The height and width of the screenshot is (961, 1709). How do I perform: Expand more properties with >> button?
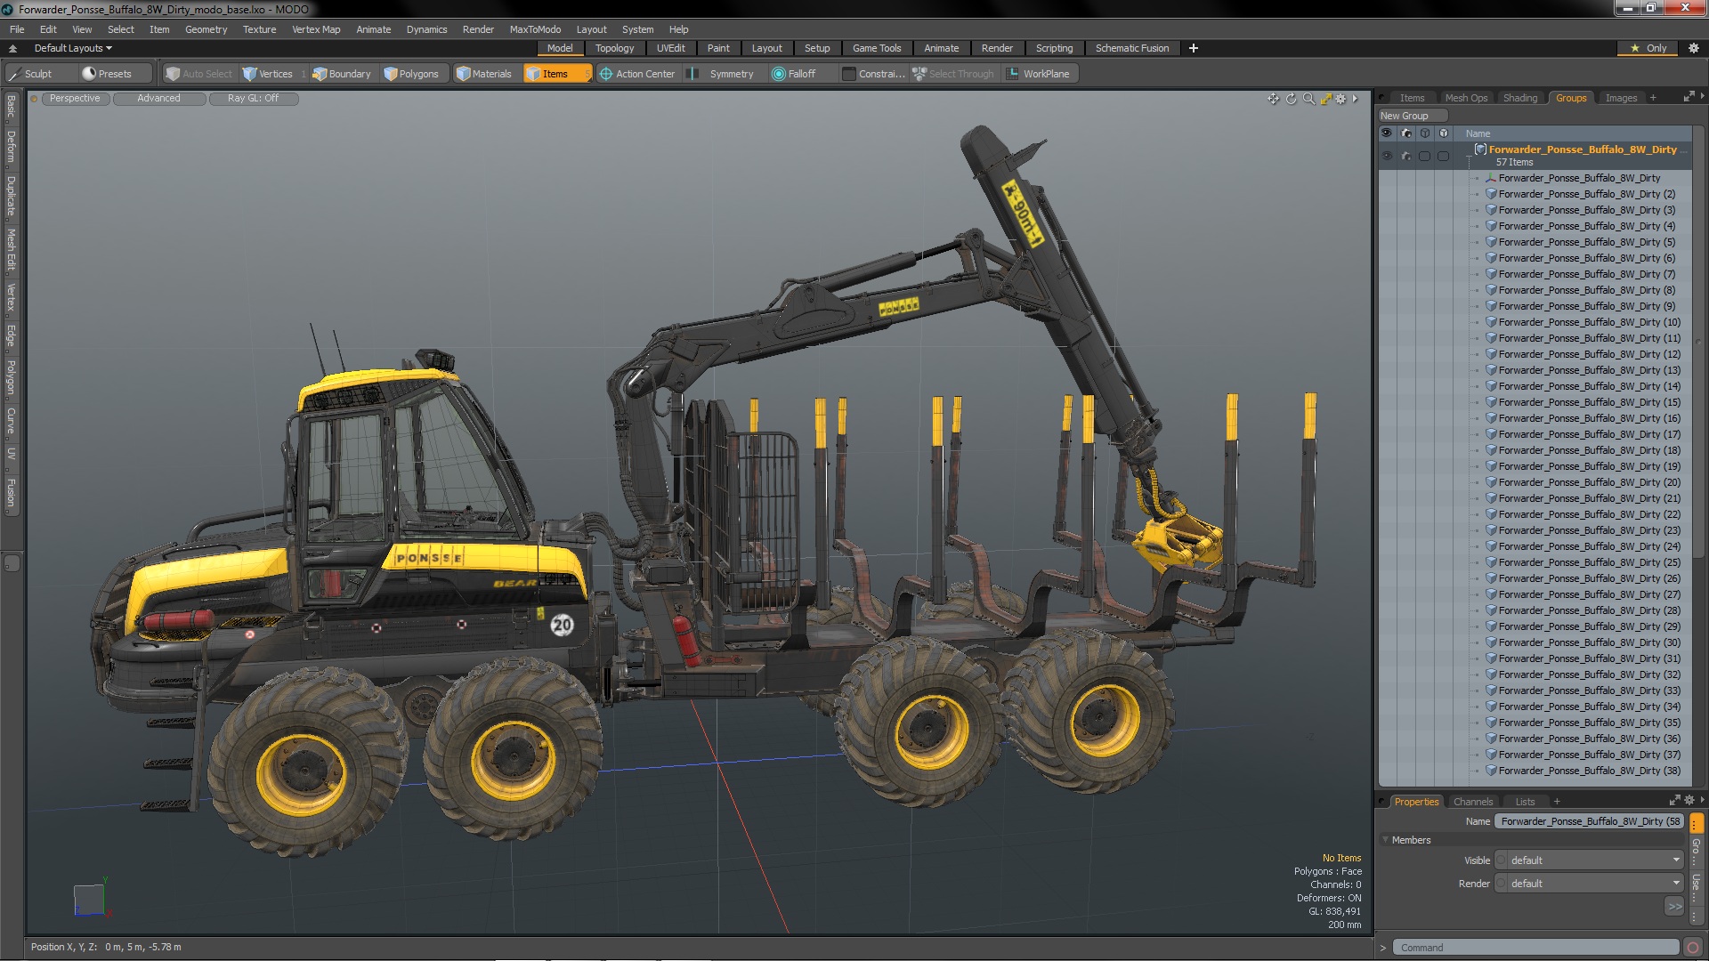1674,907
